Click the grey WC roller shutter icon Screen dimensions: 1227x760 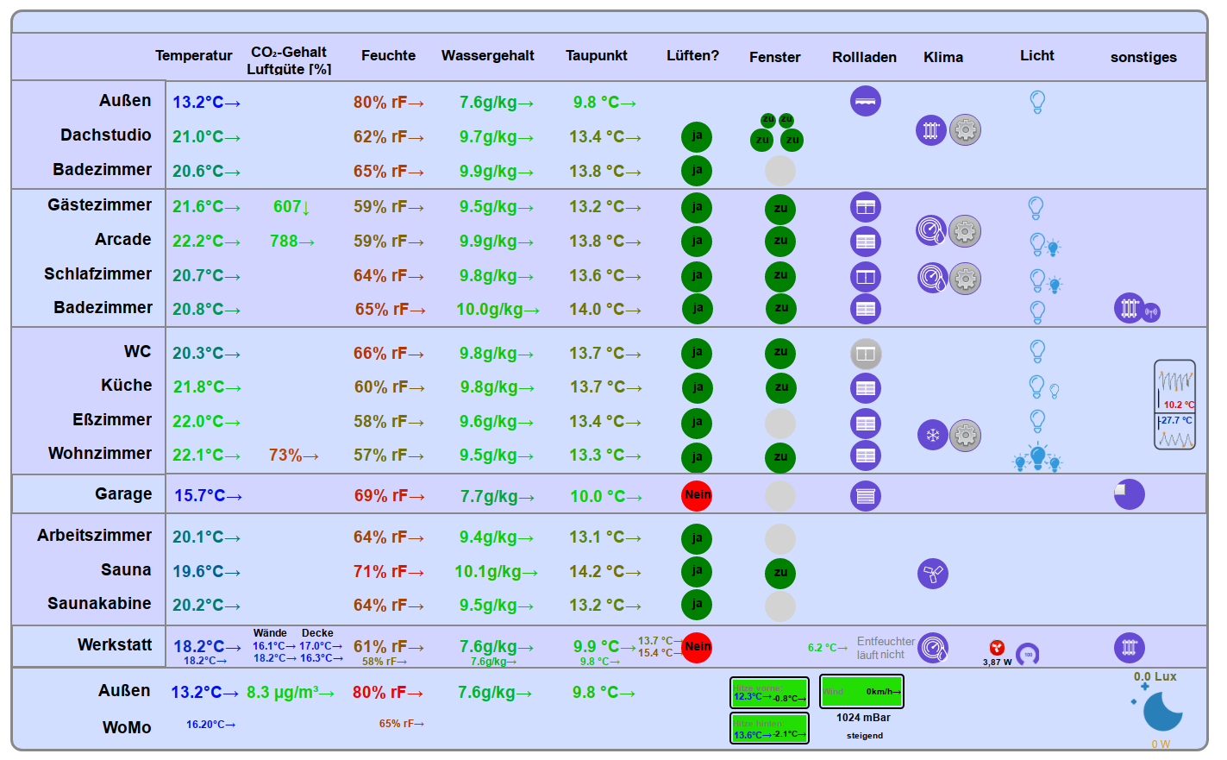tap(866, 354)
